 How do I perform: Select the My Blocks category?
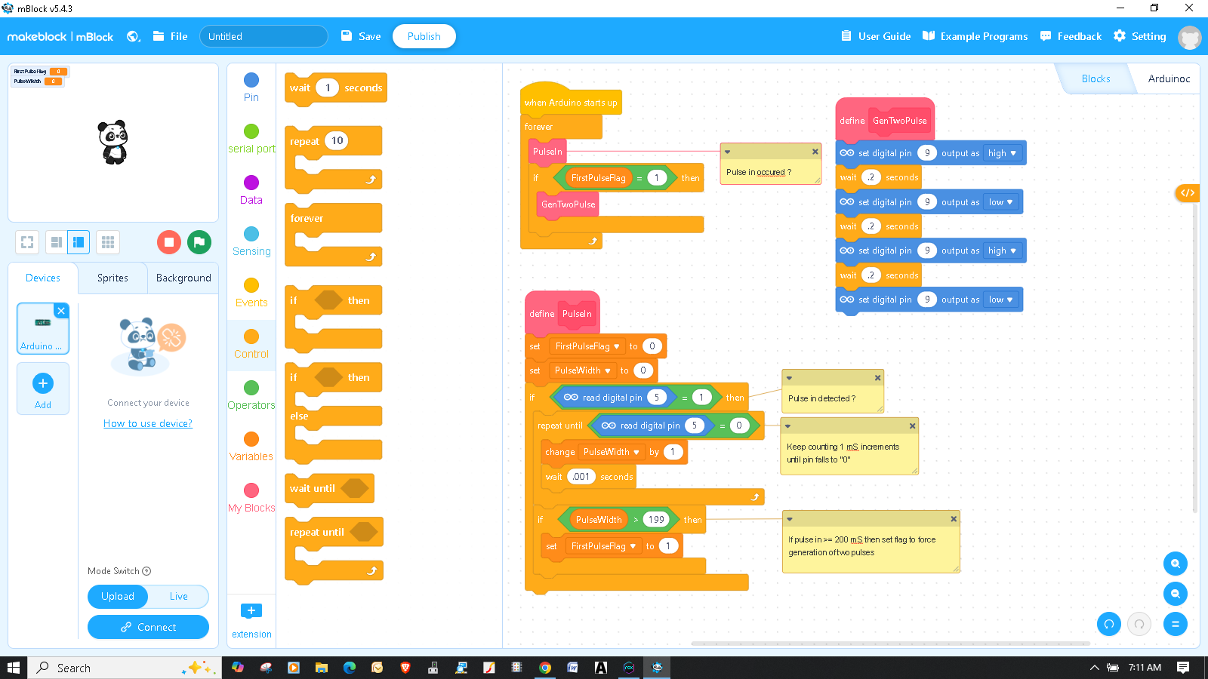click(x=251, y=498)
